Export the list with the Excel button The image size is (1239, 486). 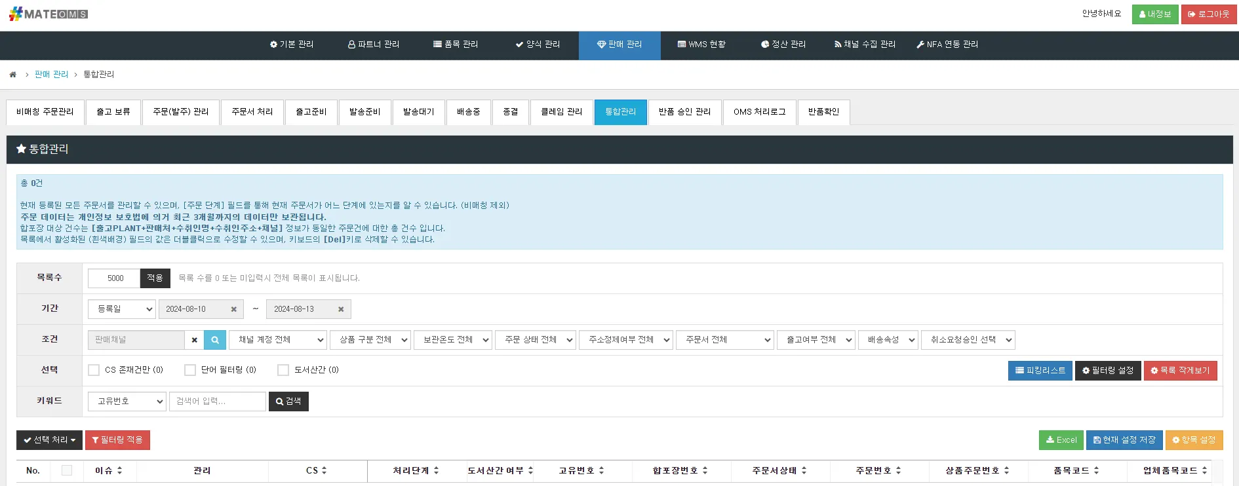click(1061, 440)
